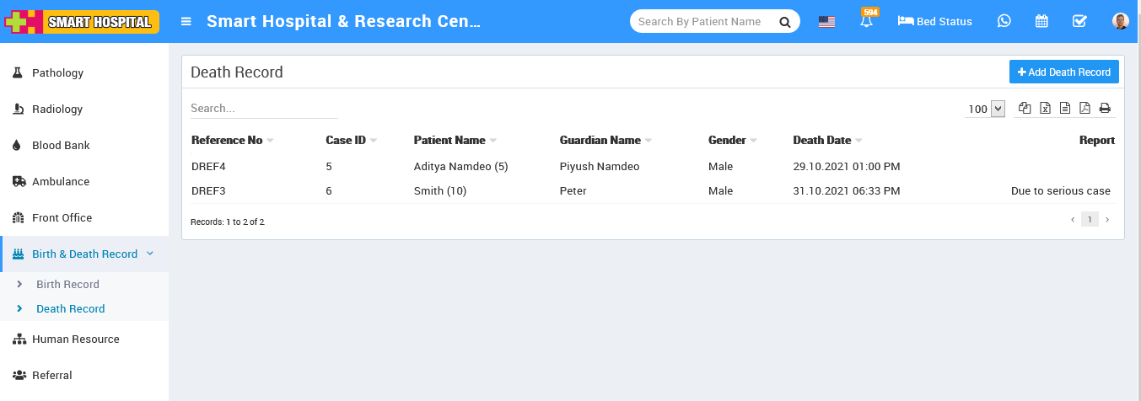Viewport: 1141px width, 401px height.
Task: Export table to Excel
Action: 1045,108
